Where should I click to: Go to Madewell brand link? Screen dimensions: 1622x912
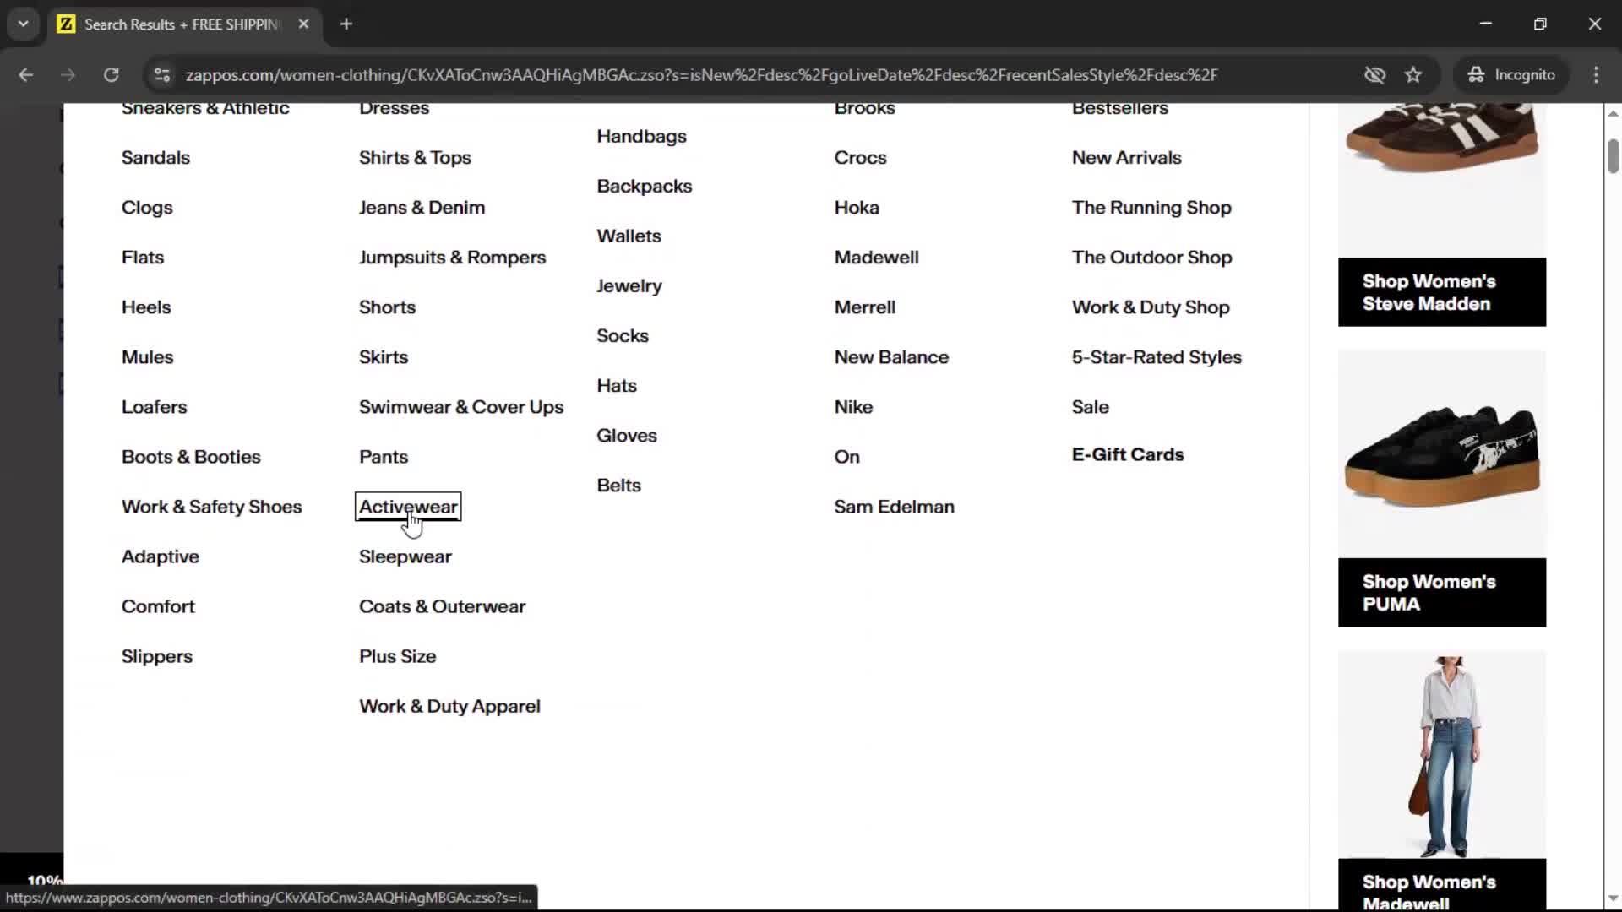click(876, 258)
